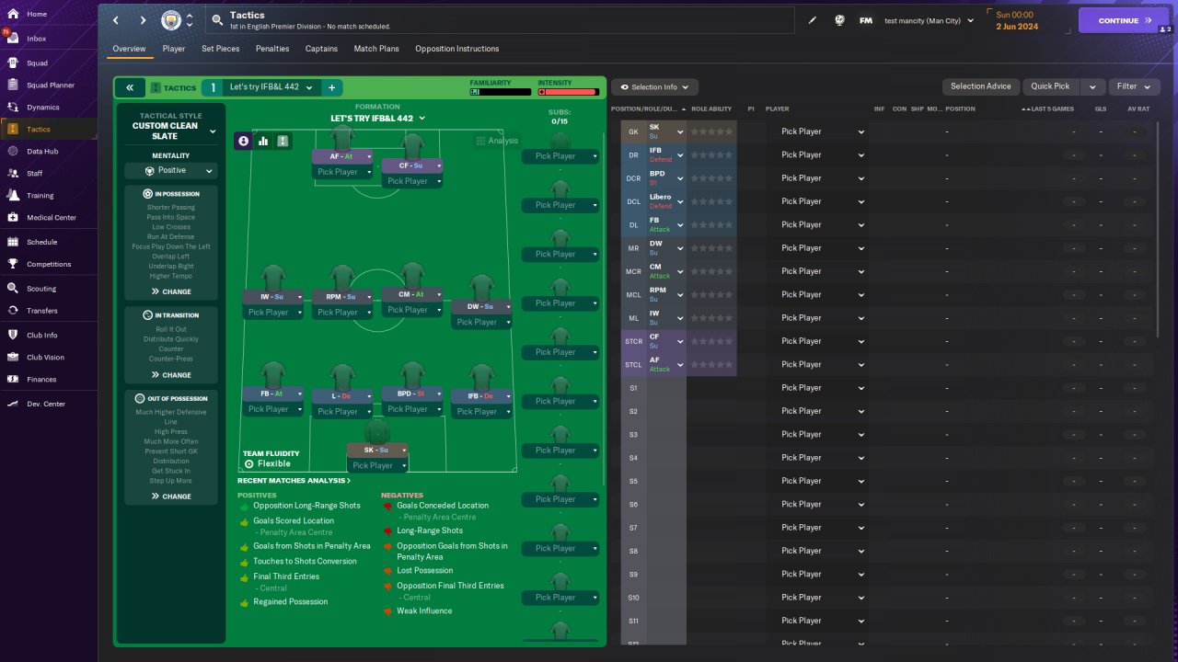This screenshot has height=662, width=1178.
Task: Switch to the Penalties tab
Action: [x=272, y=49]
